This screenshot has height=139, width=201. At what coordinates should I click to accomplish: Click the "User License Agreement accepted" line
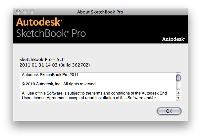point(89,98)
